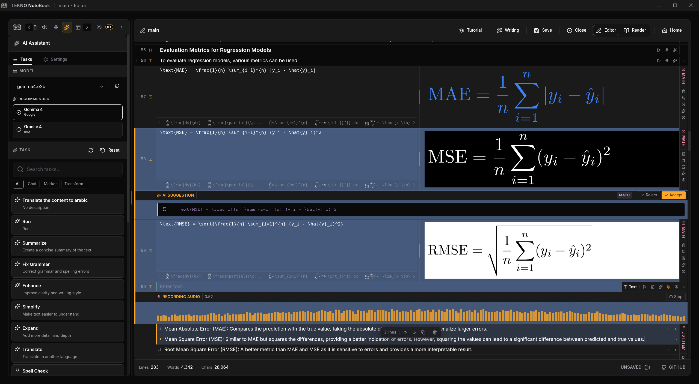This screenshot has height=384, width=699.
Task: Switch to Reader mode
Action: 635,30
